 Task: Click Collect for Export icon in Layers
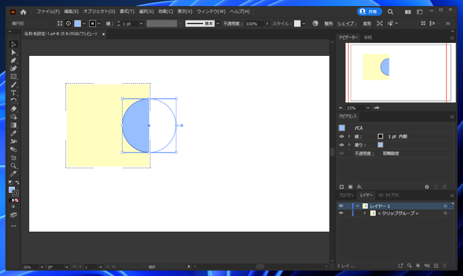coord(400,266)
